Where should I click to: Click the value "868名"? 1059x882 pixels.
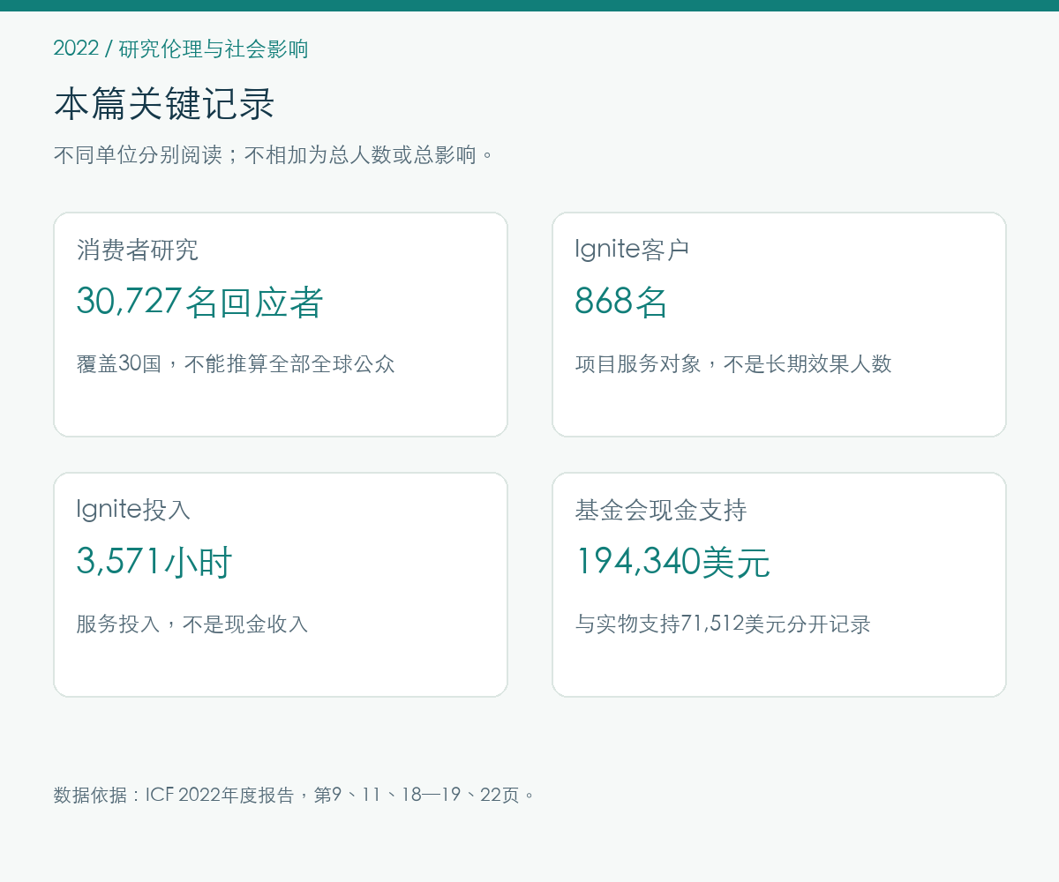coord(621,302)
